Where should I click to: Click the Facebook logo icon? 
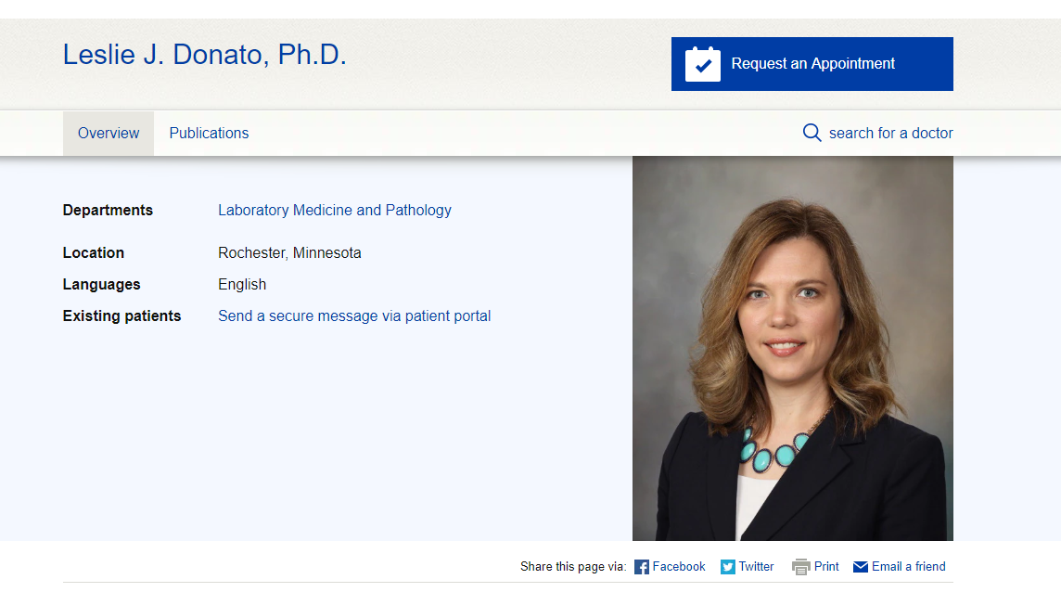tap(642, 567)
